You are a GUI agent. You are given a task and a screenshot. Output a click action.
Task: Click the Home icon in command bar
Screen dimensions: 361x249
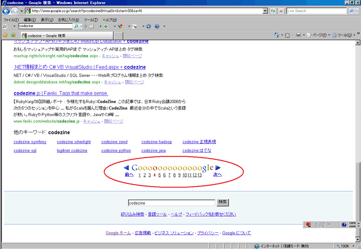tap(277, 35)
